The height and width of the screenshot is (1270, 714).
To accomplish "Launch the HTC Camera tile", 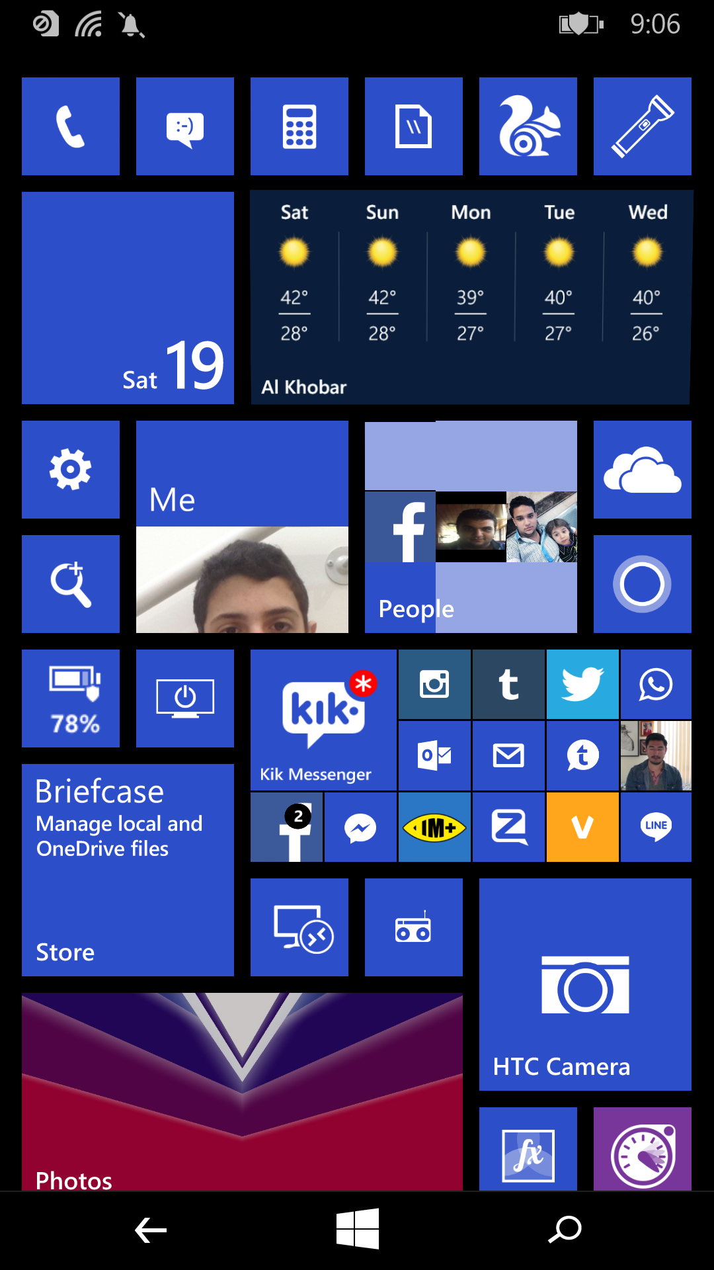I will click(585, 984).
